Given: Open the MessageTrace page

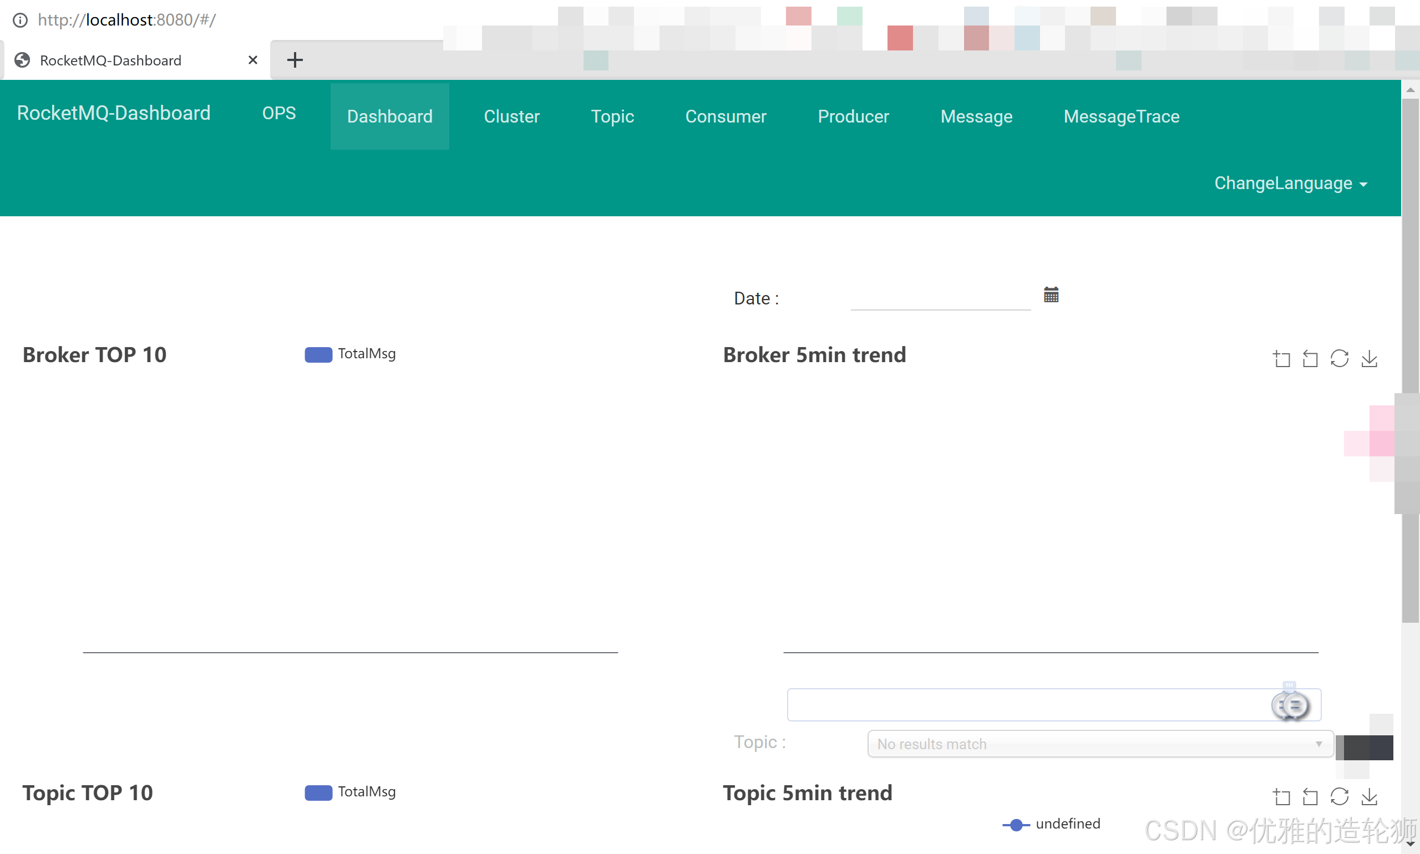Looking at the screenshot, I should (1121, 116).
